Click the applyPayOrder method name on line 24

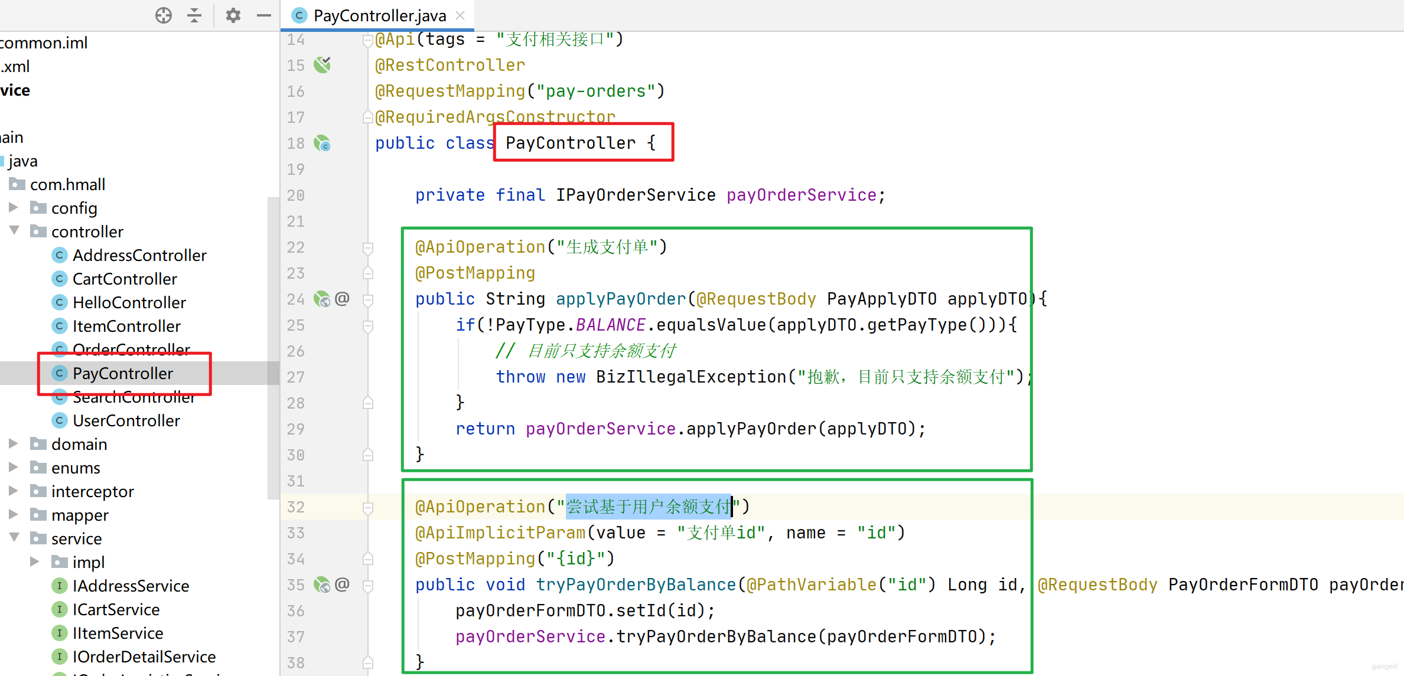pos(621,299)
